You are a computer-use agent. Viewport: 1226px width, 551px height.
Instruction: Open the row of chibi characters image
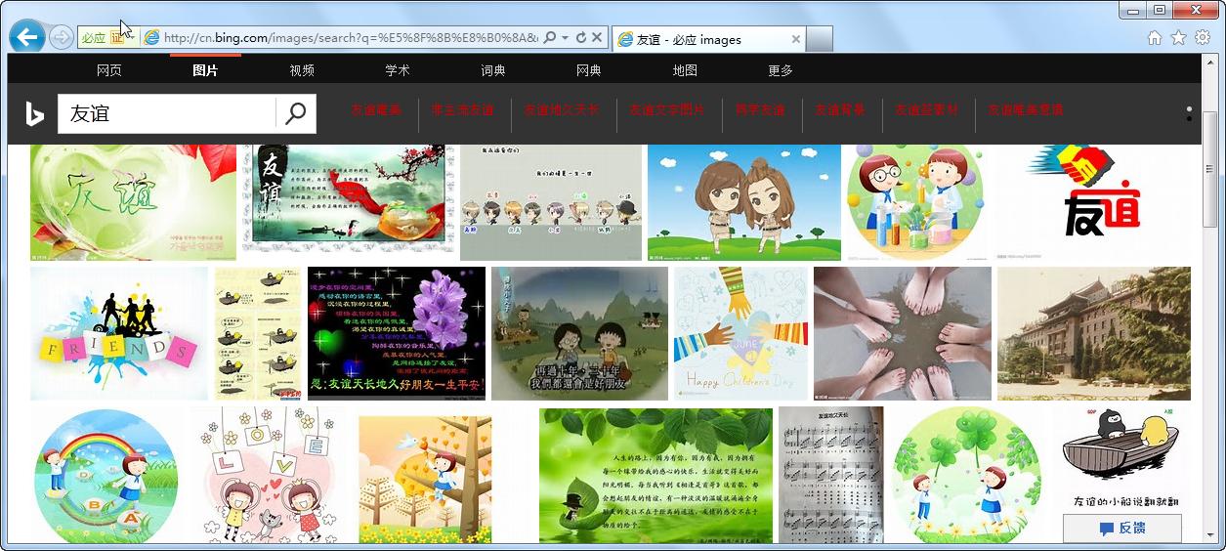[550, 202]
